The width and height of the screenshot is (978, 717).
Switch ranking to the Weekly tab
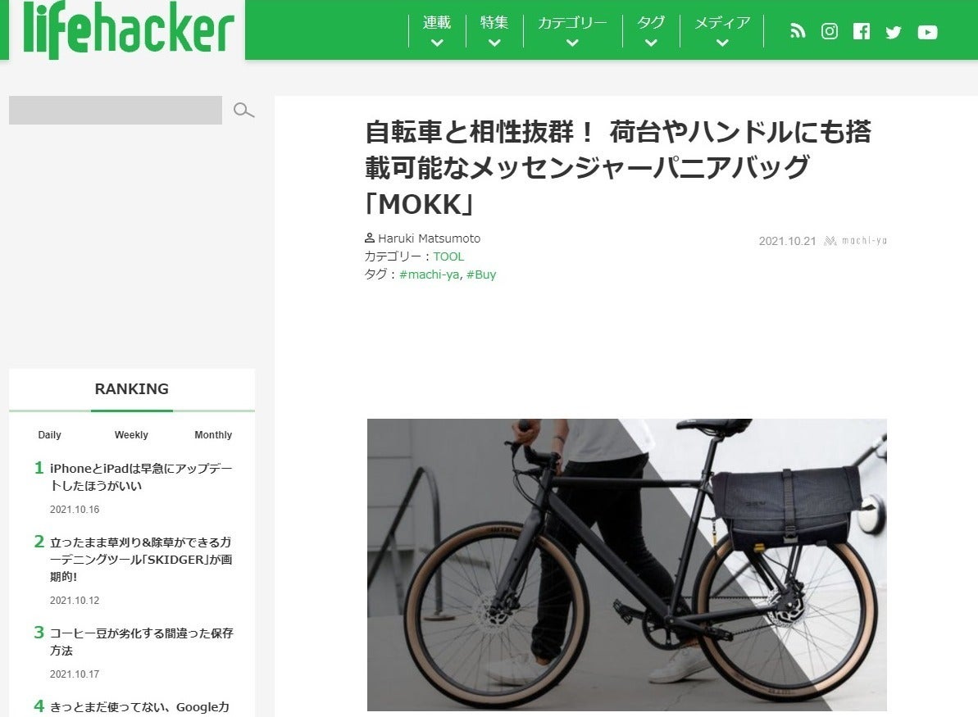pos(131,434)
